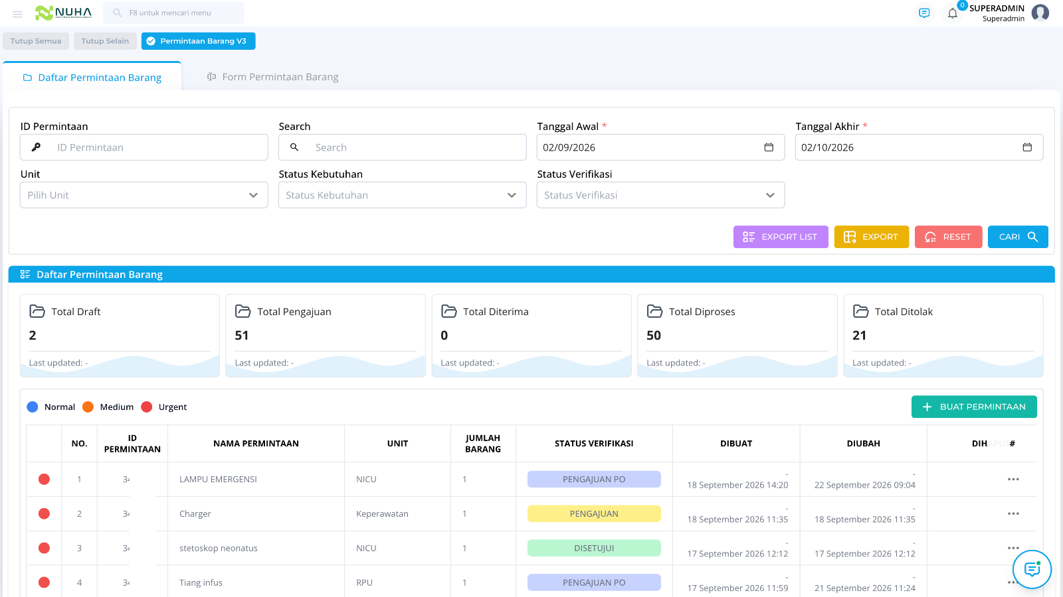This screenshot has width=1063, height=597.
Task: Click BUAT PERMINTAAN button
Action: coord(974,407)
